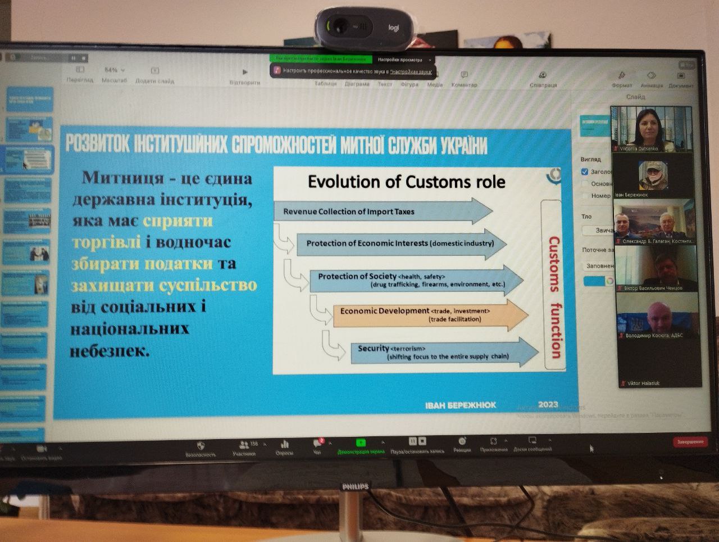Insert Media (Медіа) in Keynote
The image size is (719, 542).
point(435,84)
